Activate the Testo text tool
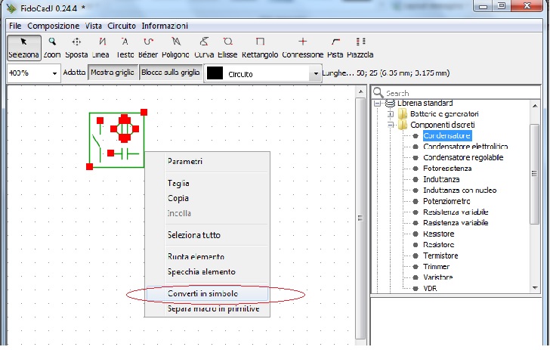 [x=125, y=47]
